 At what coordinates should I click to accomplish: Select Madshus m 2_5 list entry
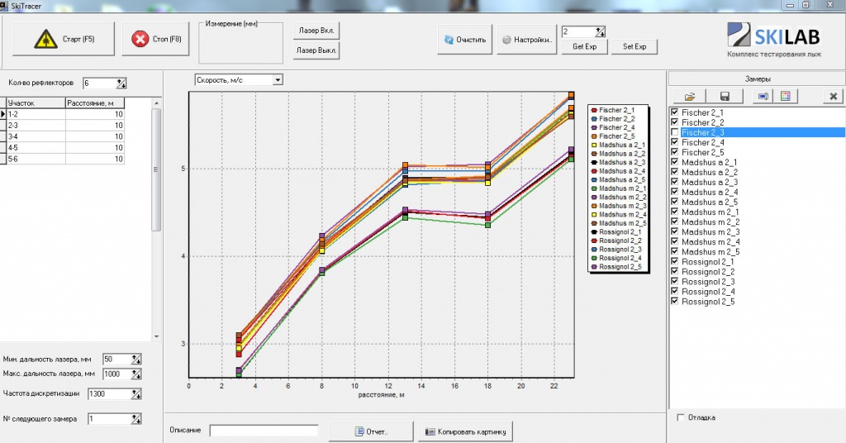click(x=711, y=251)
